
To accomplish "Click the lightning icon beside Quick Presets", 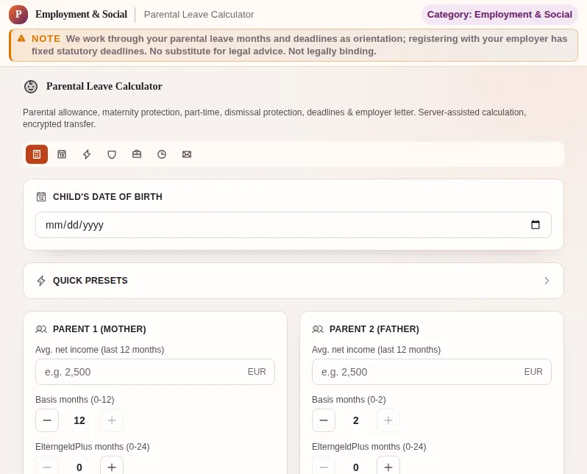I will (x=41, y=281).
